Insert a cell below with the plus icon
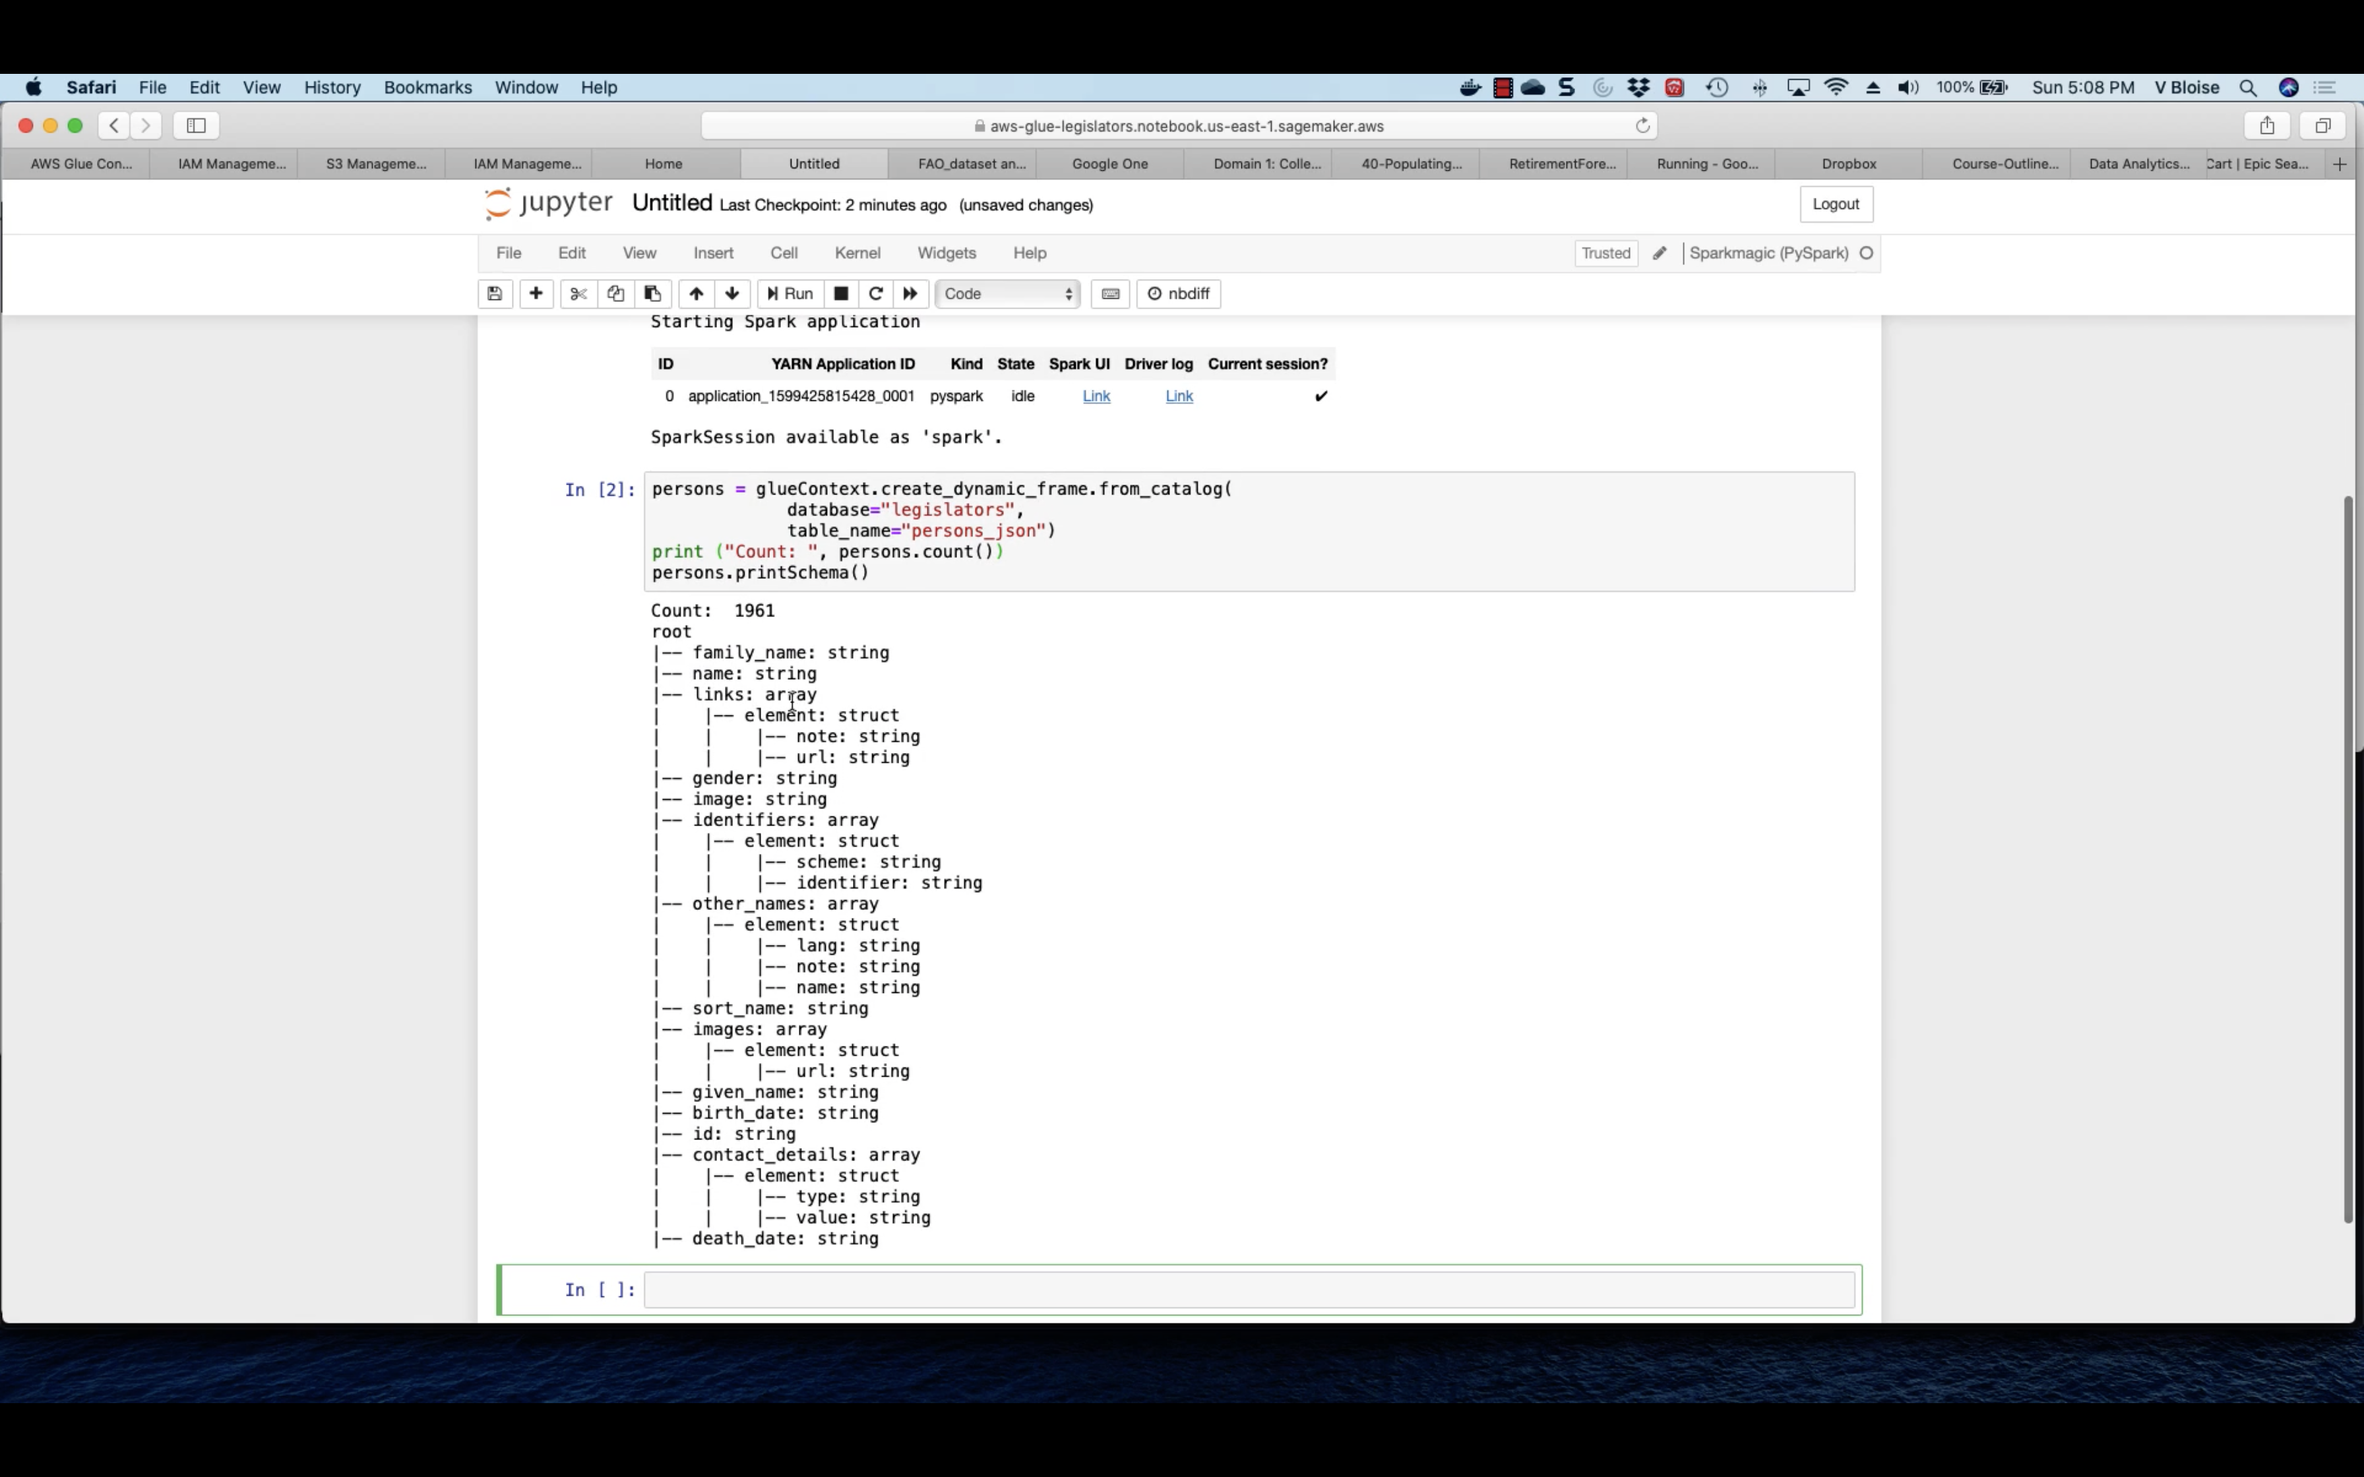 [536, 294]
